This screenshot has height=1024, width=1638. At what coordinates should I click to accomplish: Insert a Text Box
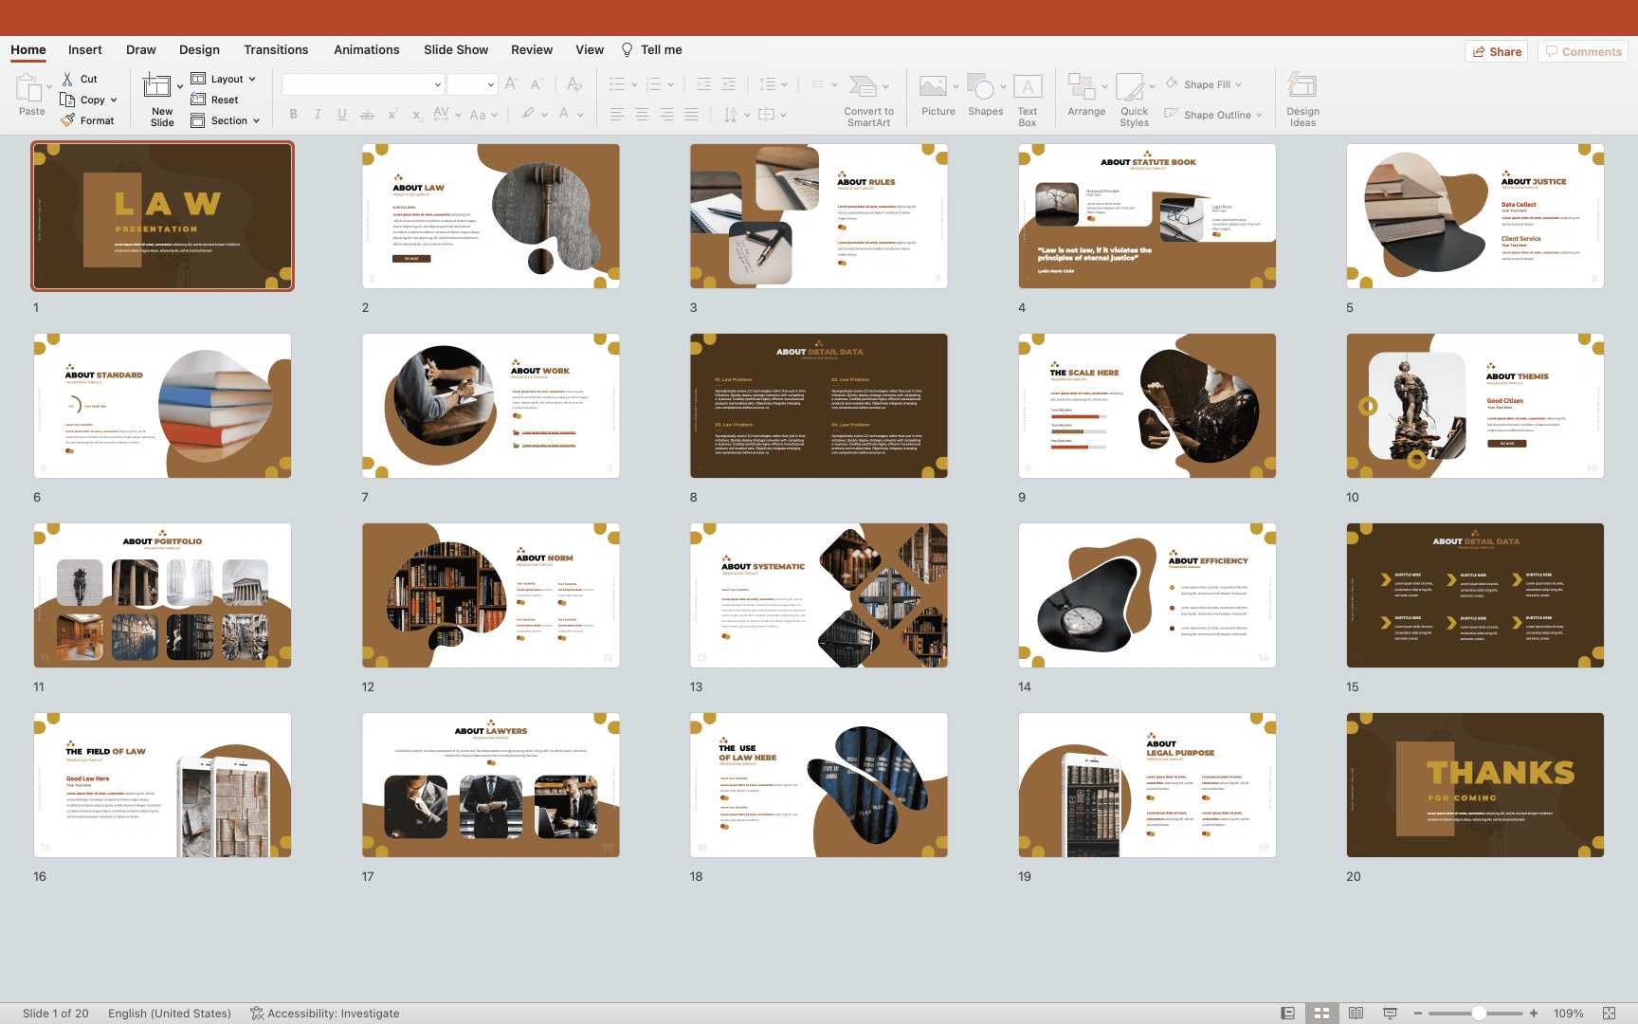(1028, 87)
